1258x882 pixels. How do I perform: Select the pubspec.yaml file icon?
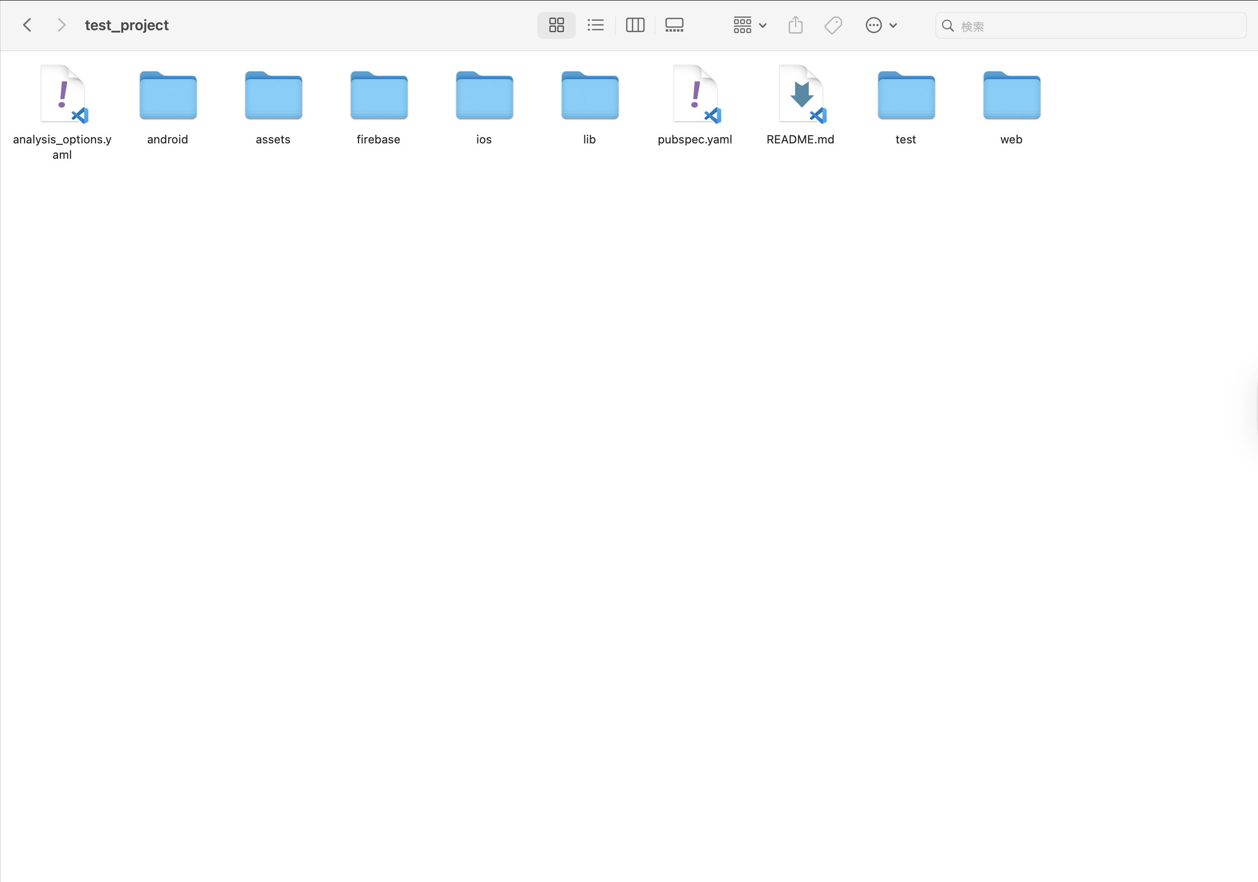pyautogui.click(x=695, y=94)
